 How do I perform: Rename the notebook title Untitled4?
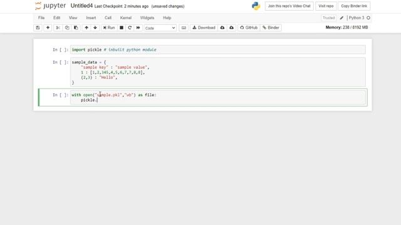click(x=81, y=6)
